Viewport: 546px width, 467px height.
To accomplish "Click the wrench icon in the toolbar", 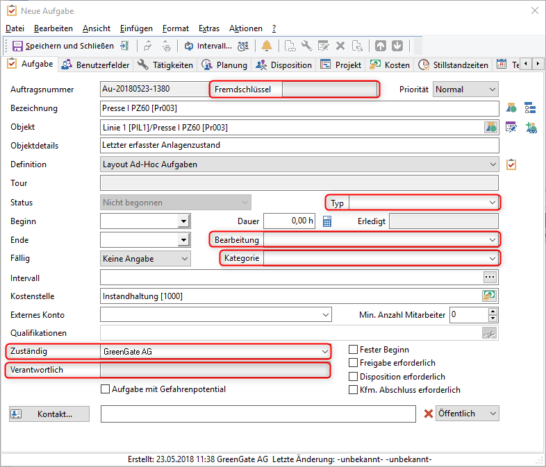I will 306,46.
